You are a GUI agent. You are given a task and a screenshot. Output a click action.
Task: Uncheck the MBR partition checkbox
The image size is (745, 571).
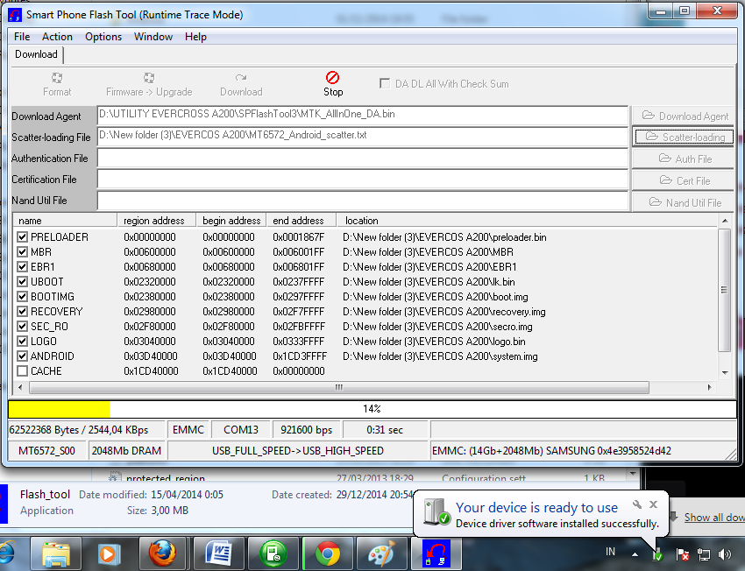click(x=22, y=251)
